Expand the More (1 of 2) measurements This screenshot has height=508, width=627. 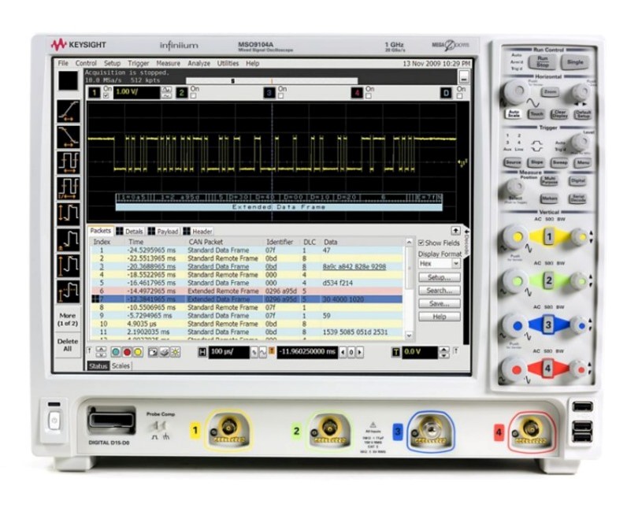[x=68, y=320]
